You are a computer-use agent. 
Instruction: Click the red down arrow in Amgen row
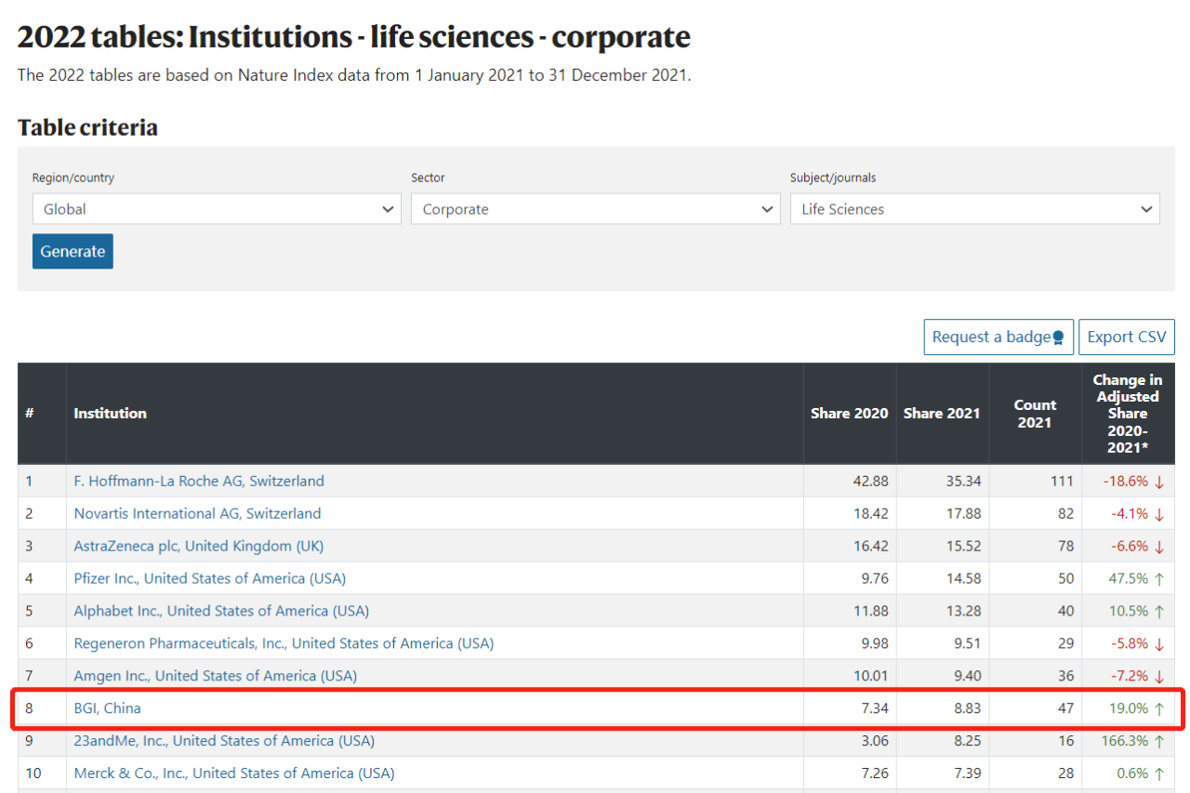1159,676
